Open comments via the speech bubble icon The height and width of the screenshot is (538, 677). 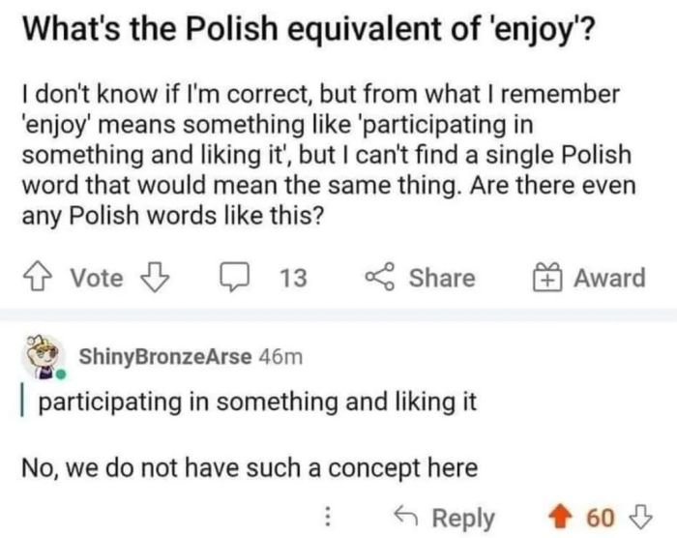233,279
